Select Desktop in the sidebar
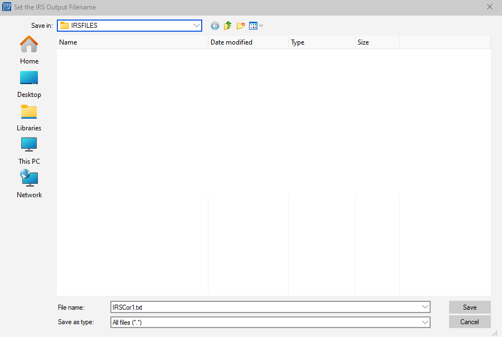Screen dimensions: 502x337 click(28, 84)
